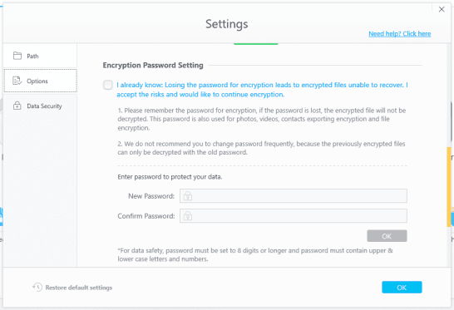
Task: Click lock icon inside New Password field
Action: pos(188,196)
